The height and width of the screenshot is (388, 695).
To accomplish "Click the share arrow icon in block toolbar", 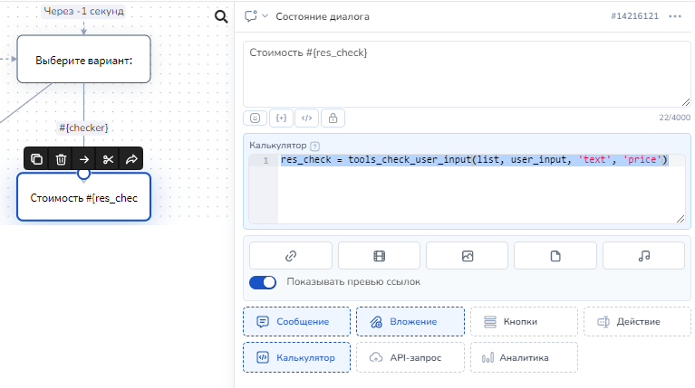I will tap(131, 159).
